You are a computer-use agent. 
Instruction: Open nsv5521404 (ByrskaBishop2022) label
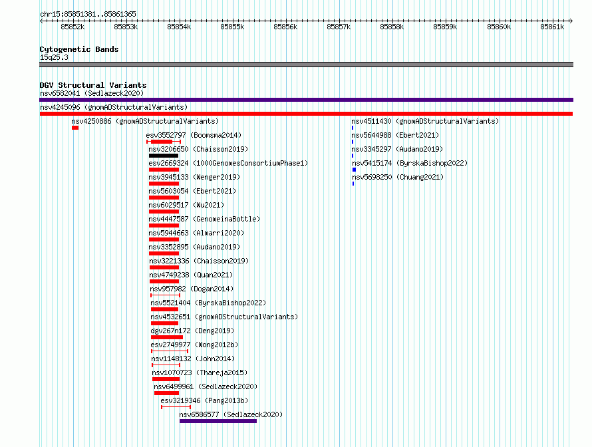[208, 303]
